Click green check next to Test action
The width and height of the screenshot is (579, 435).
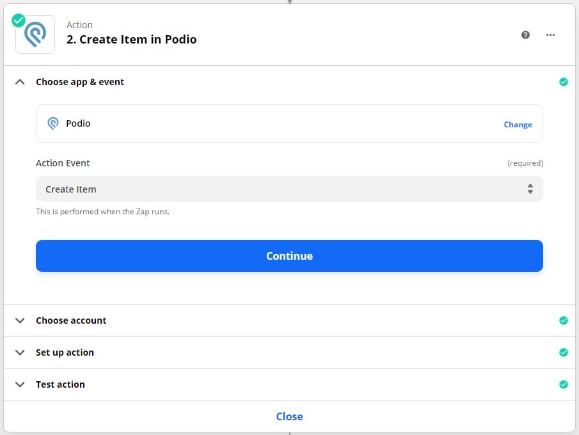[x=563, y=384]
